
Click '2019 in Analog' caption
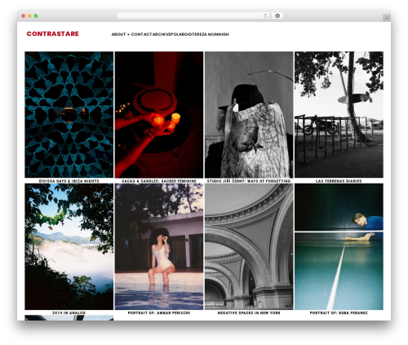tap(69, 313)
